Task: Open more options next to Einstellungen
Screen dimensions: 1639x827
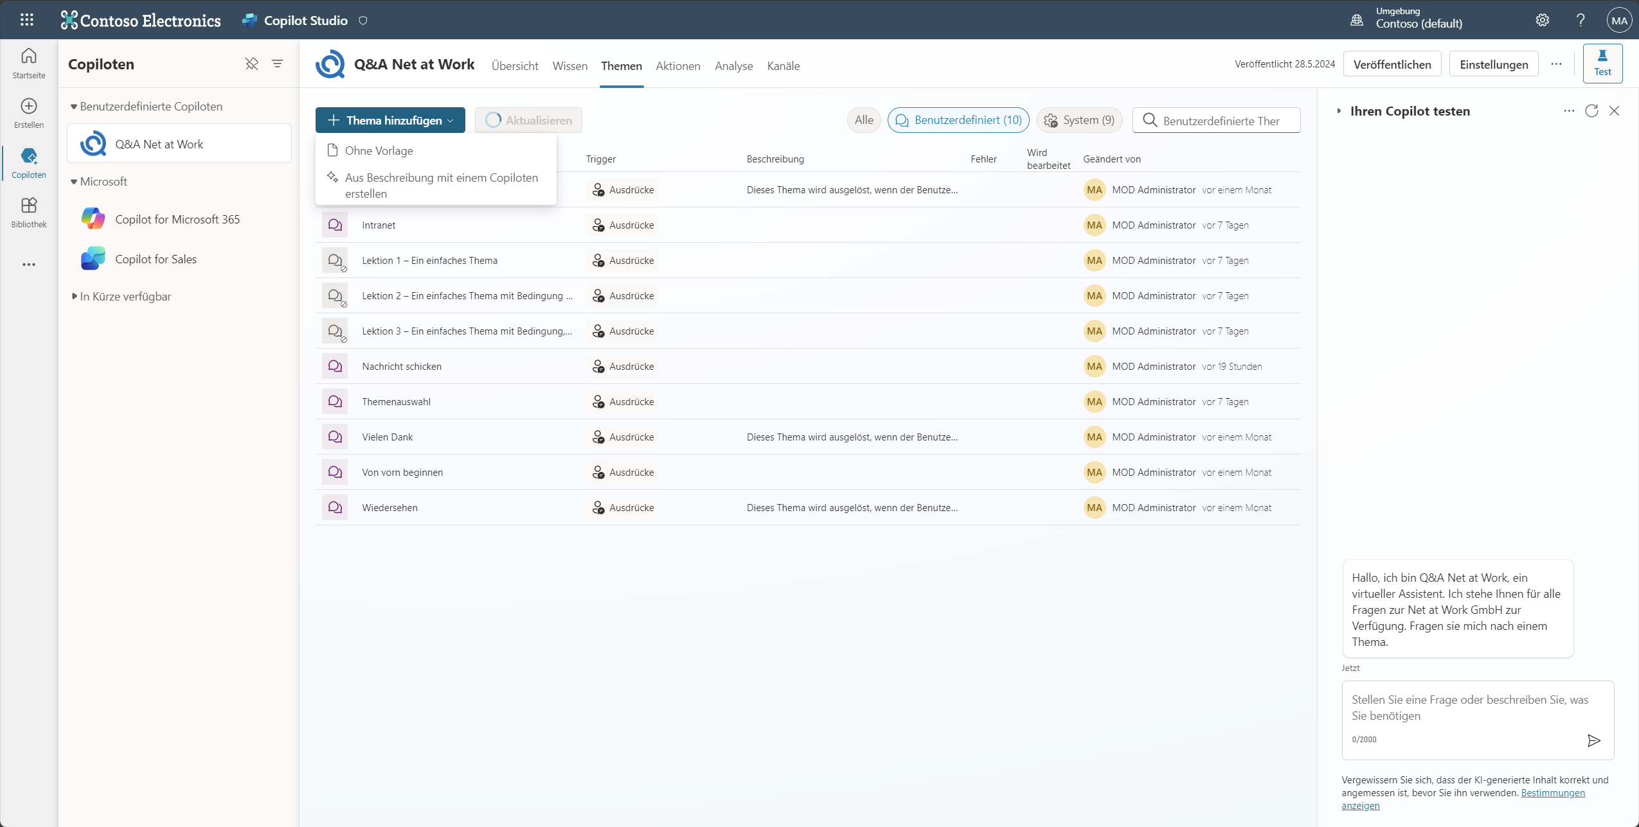Action: point(1556,64)
